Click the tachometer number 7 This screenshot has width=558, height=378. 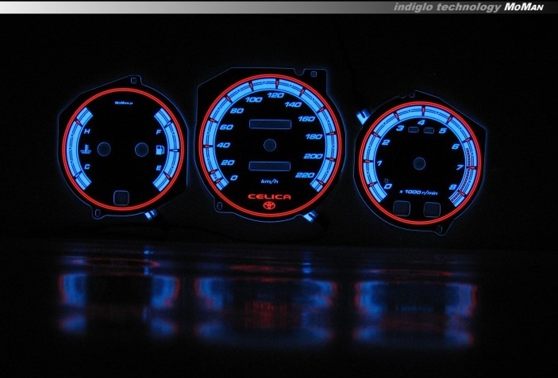460,167
